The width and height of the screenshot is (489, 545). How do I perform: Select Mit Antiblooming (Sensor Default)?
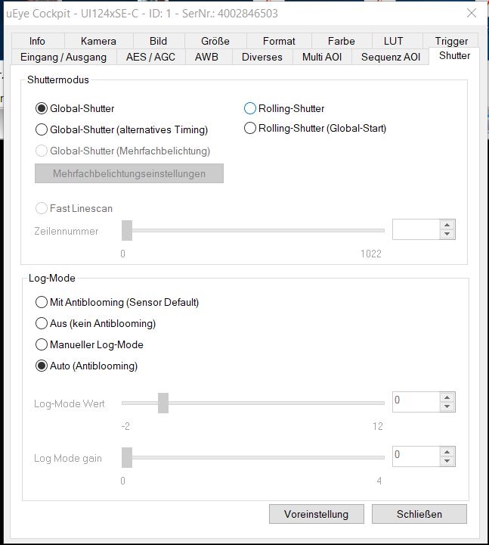[42, 302]
